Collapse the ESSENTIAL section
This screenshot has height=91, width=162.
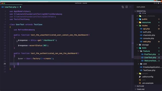click(135, 11)
